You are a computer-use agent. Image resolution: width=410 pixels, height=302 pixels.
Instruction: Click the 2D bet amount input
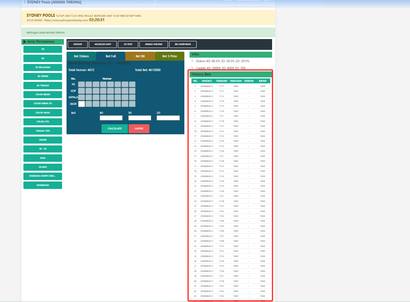[168, 118]
